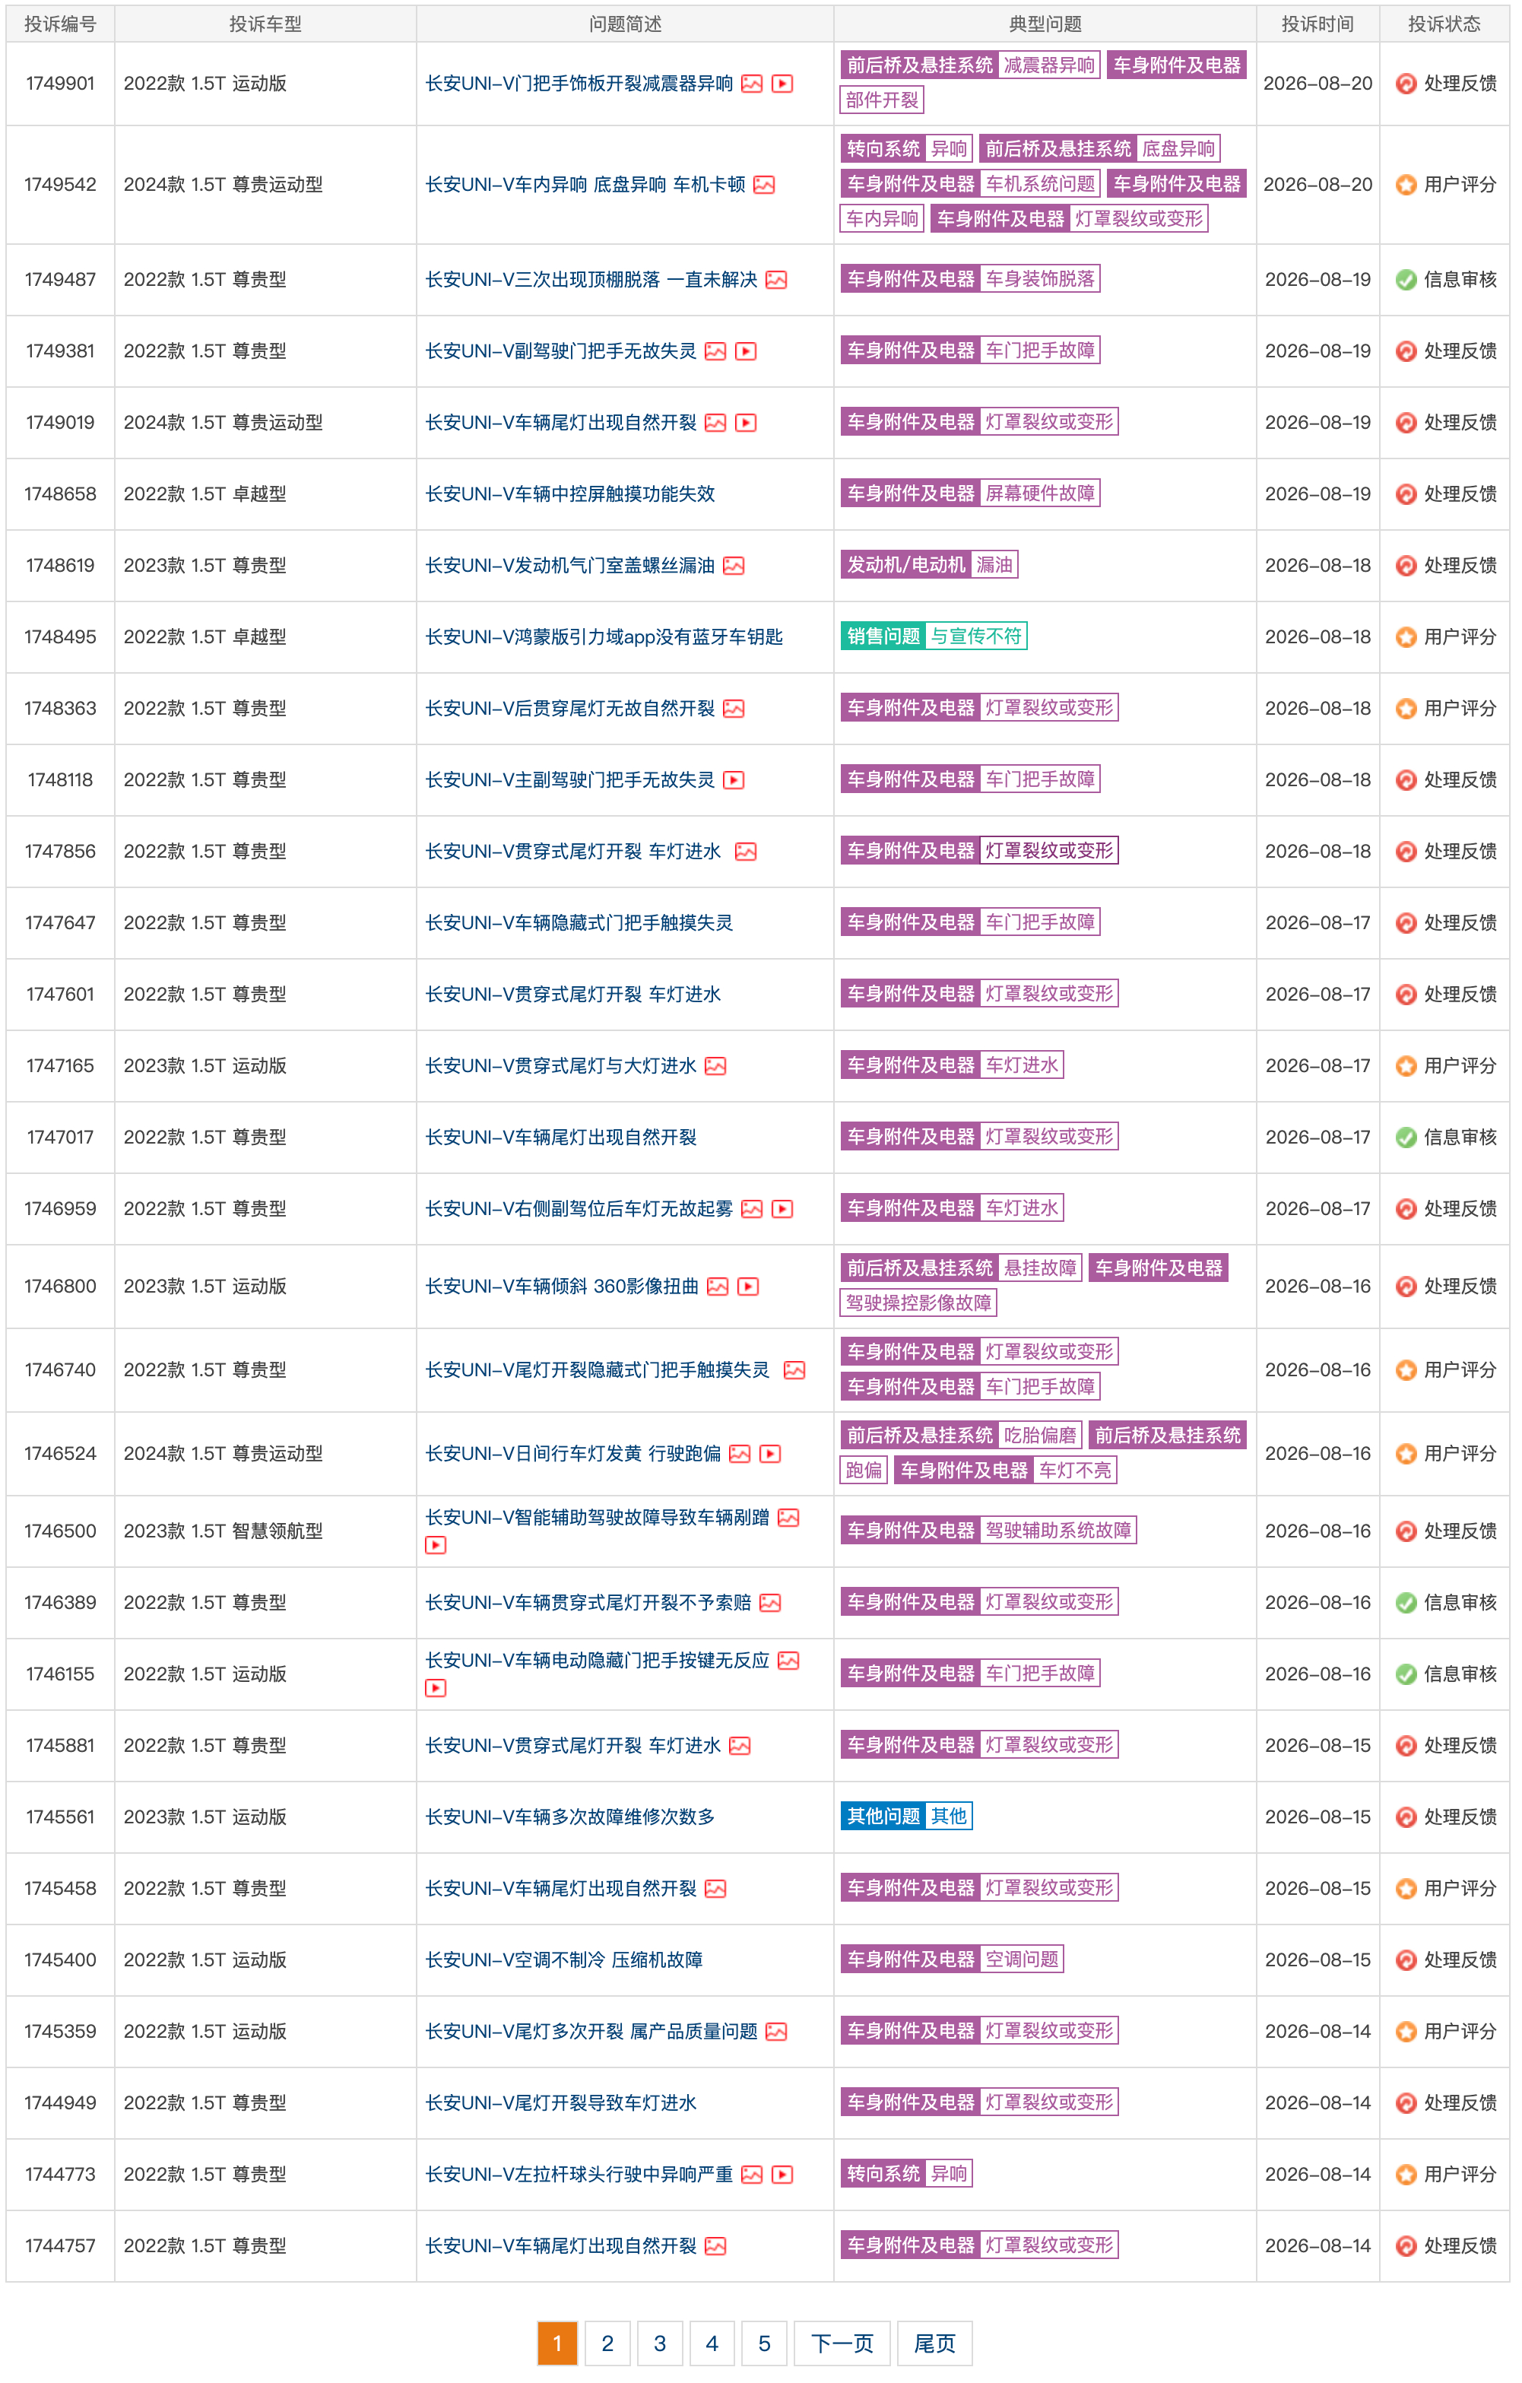Open the picture icon for 三次出现顶棚脱落 complaint
The image size is (1522, 2383).
pyautogui.click(x=777, y=280)
